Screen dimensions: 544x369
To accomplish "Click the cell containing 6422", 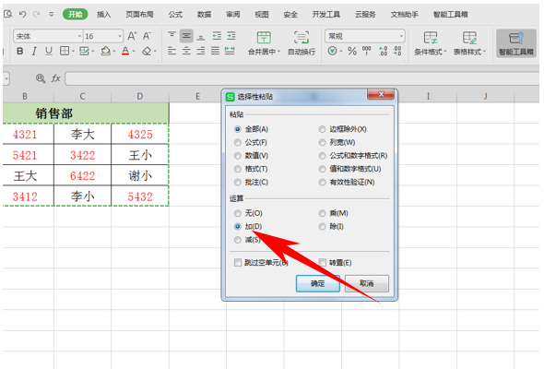I will coord(83,175).
